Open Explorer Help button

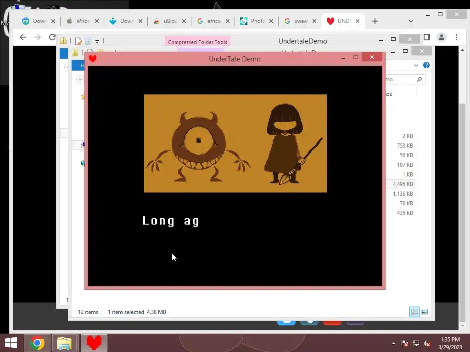tap(426, 65)
